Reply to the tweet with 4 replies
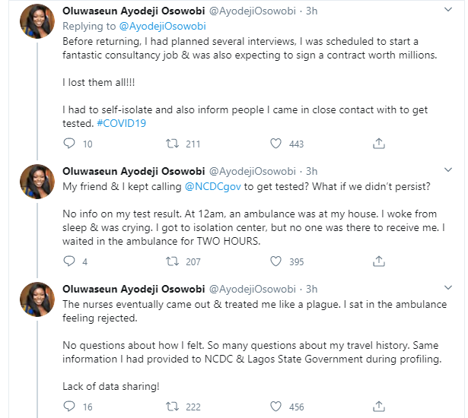Image resolution: width=468 pixels, height=418 pixels. pyautogui.click(x=69, y=261)
